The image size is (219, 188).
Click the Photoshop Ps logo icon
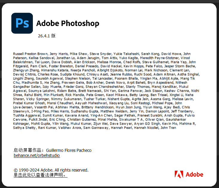click(x=22, y=23)
